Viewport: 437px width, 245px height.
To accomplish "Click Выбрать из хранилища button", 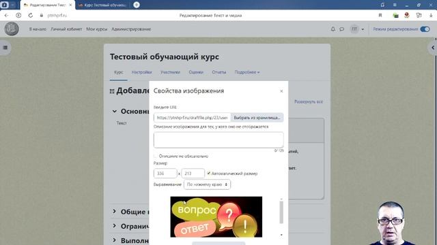I will coord(257,118).
